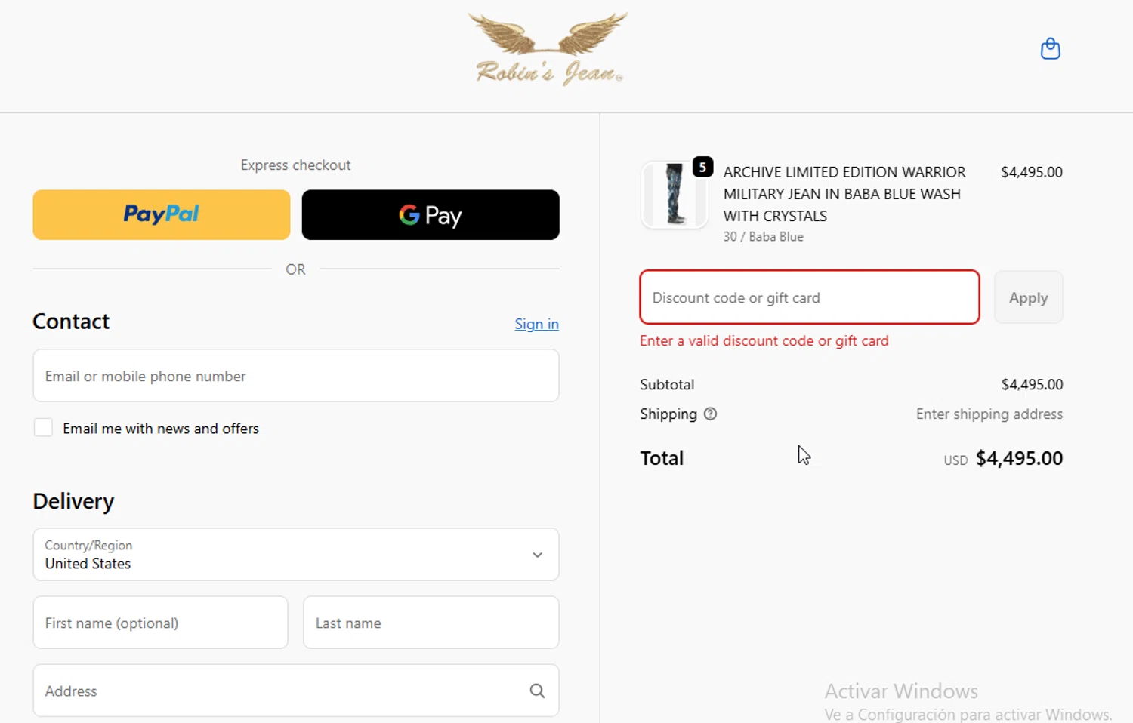
Task: Focus the First name (optional) field
Action: [x=160, y=623]
